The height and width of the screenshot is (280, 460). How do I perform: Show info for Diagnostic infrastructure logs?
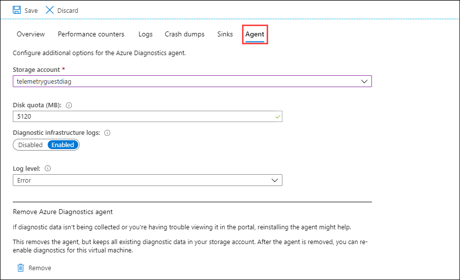pos(107,133)
